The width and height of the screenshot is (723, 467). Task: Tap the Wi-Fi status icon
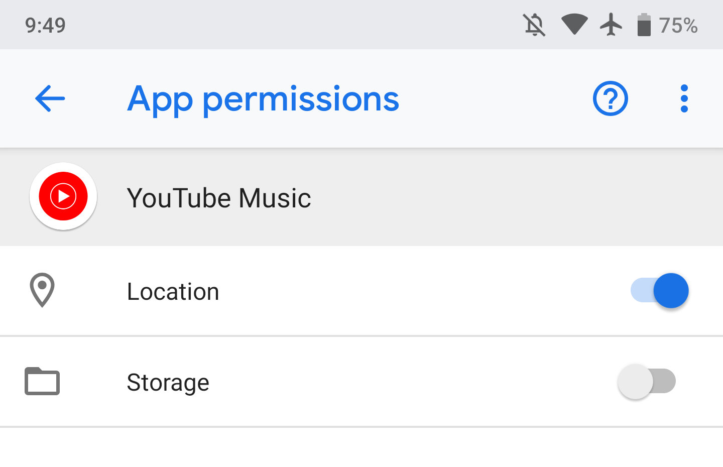click(x=574, y=25)
